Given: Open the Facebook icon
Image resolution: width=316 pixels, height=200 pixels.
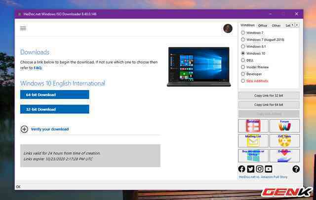Looking at the screenshot, I should point(241,169).
